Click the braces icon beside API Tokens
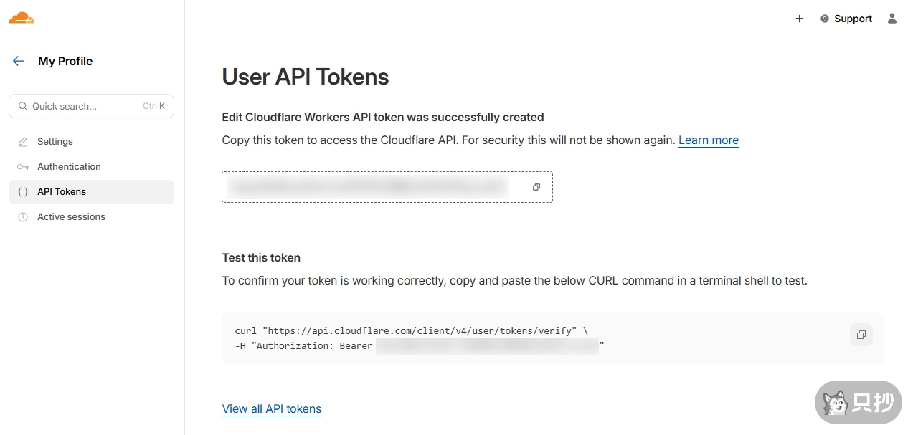 (23, 192)
